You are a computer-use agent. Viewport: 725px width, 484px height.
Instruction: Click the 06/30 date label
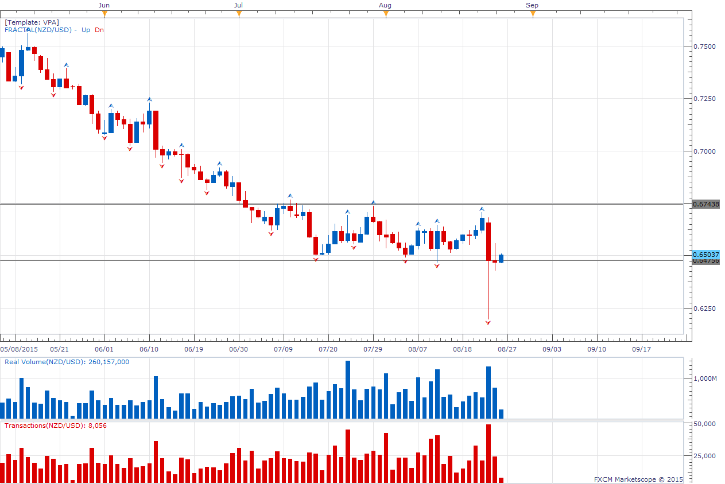[238, 349]
